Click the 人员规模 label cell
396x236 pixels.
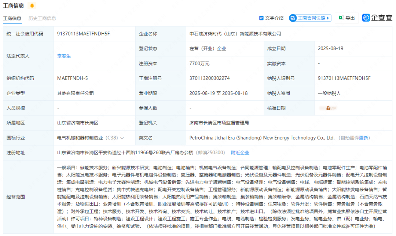pyautogui.click(x=28, y=108)
